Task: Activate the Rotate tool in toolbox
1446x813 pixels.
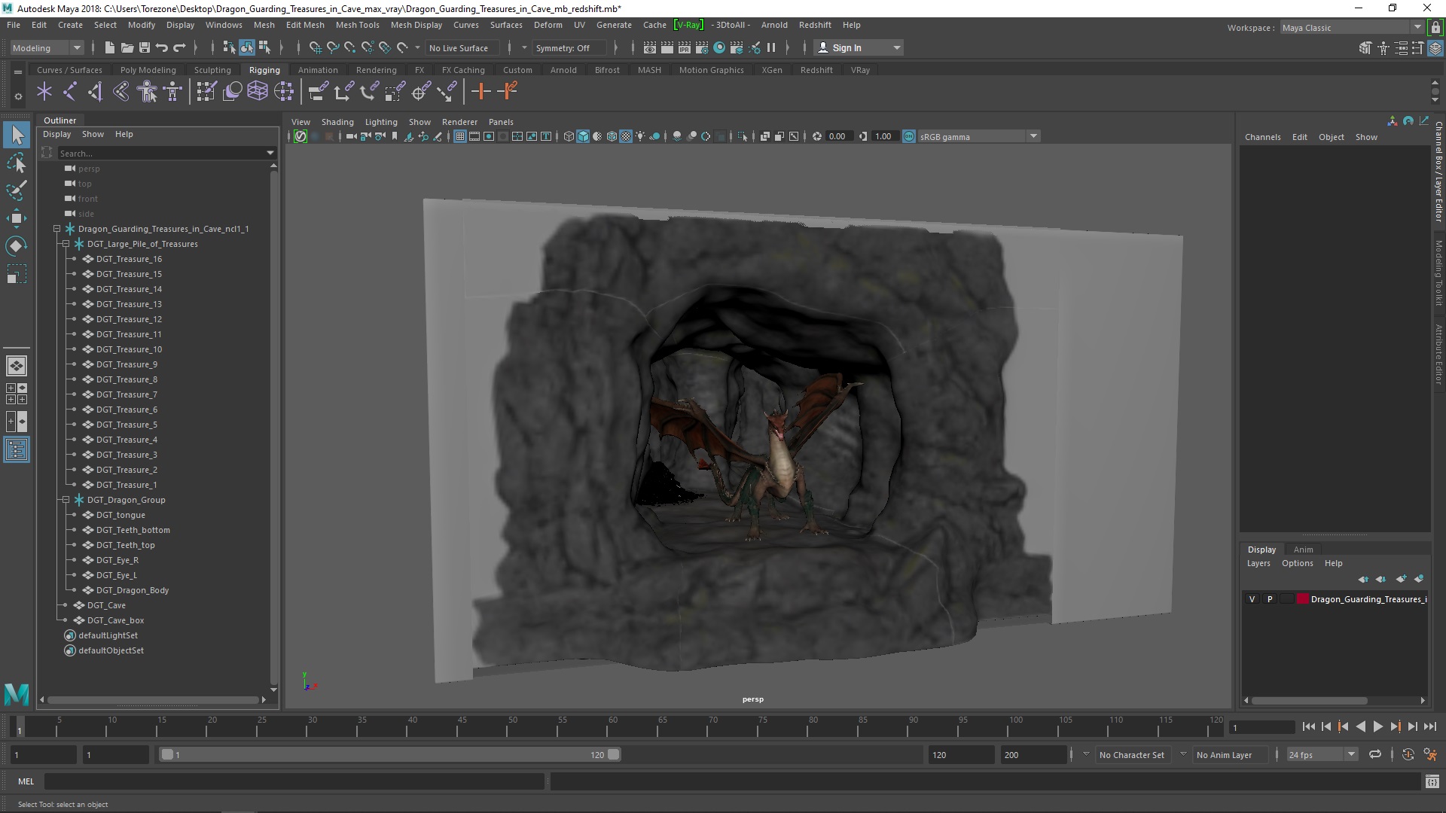Action: (17, 246)
